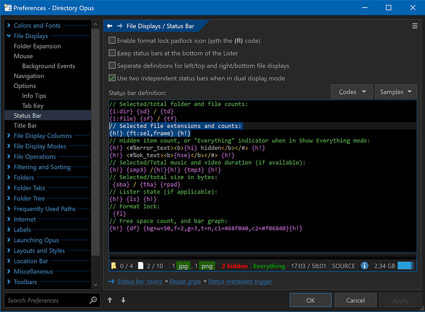Select Status Bar page in tree
This screenshot has height=312, width=425.
(48, 115)
